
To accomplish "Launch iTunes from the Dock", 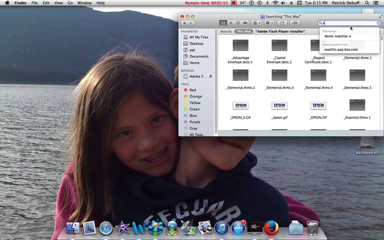I will [x=222, y=228].
